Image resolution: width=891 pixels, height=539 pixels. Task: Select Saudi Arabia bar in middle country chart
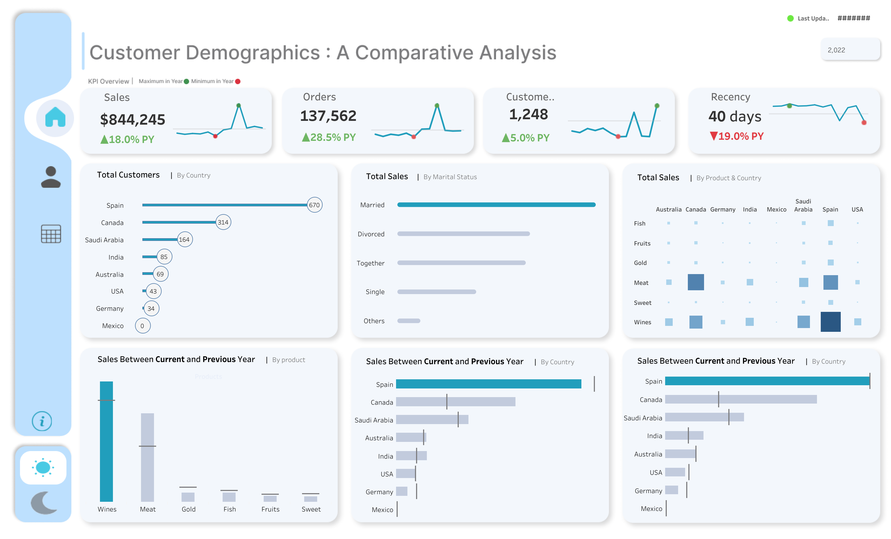coord(432,419)
